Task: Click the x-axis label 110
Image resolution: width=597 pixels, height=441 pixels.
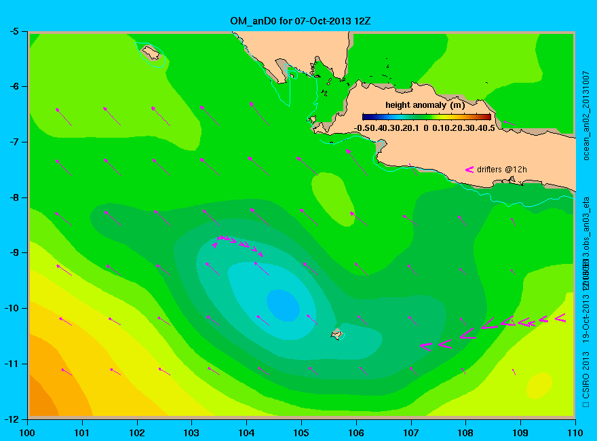Action: (575, 433)
